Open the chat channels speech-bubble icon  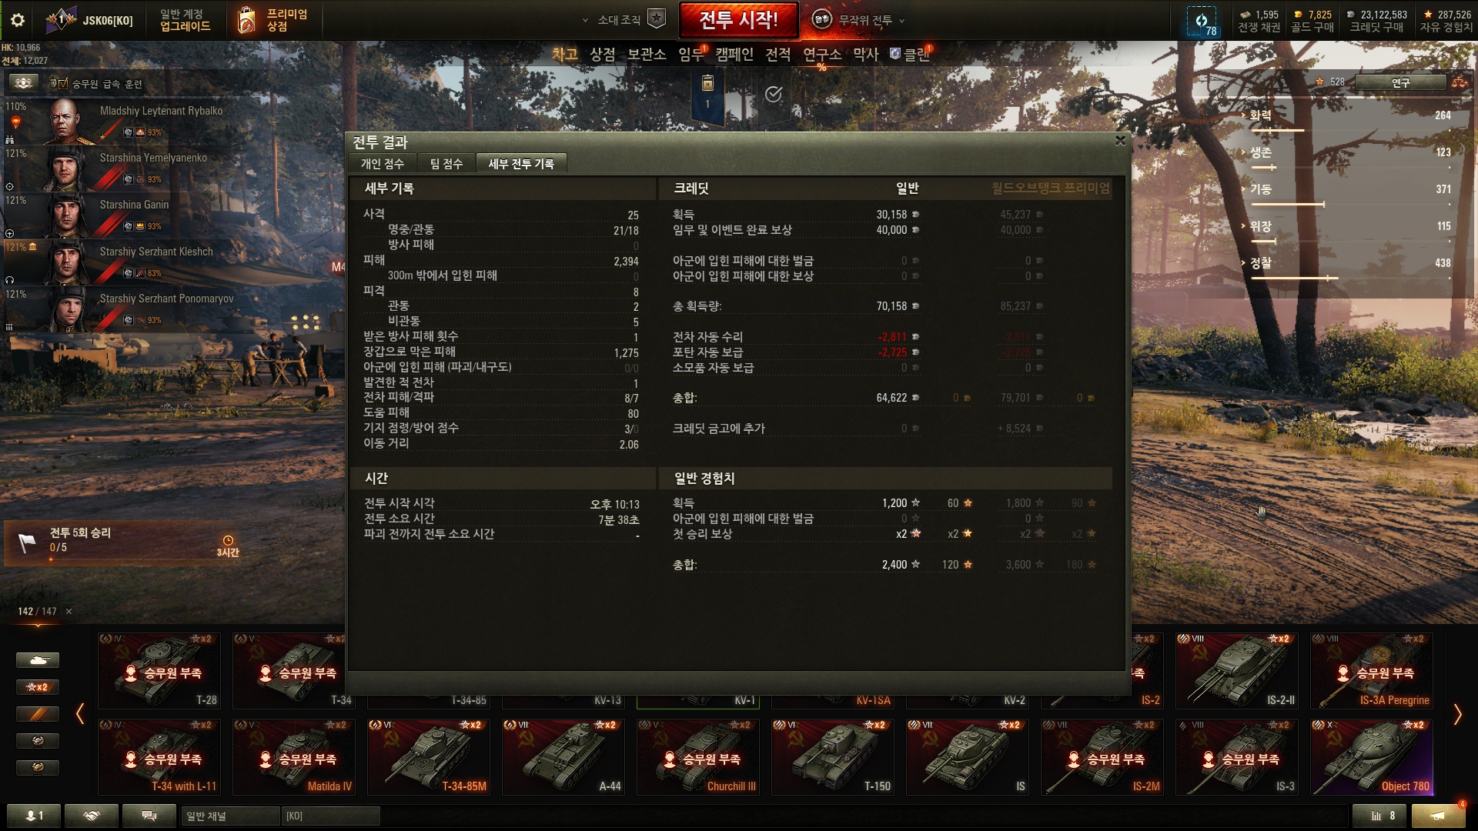[149, 816]
